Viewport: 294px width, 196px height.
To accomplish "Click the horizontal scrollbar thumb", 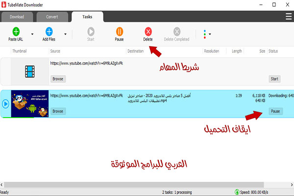I will (134, 185).
